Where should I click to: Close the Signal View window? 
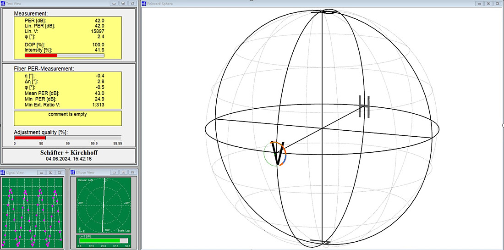60,172
